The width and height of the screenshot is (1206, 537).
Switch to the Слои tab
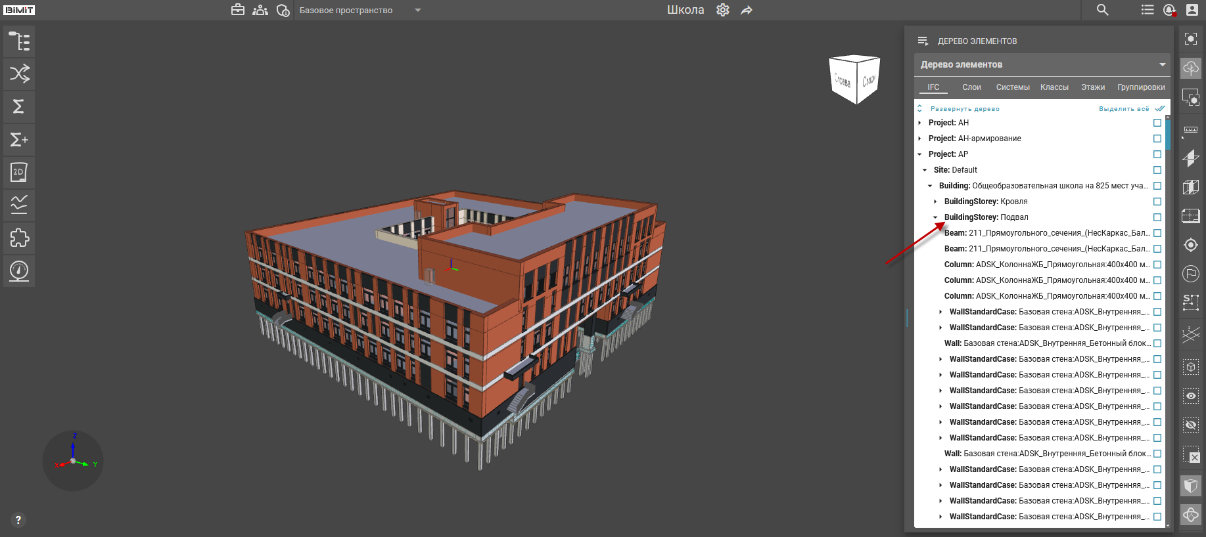[971, 87]
